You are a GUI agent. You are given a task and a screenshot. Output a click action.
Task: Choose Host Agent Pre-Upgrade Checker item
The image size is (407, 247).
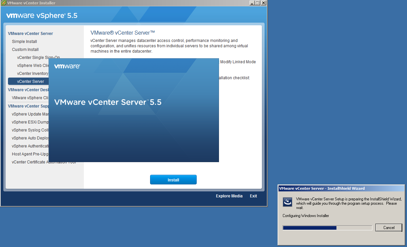click(x=30, y=154)
